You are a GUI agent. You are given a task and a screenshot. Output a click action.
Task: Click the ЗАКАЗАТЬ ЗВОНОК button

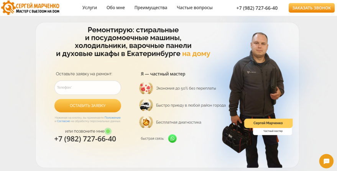[x=311, y=8]
